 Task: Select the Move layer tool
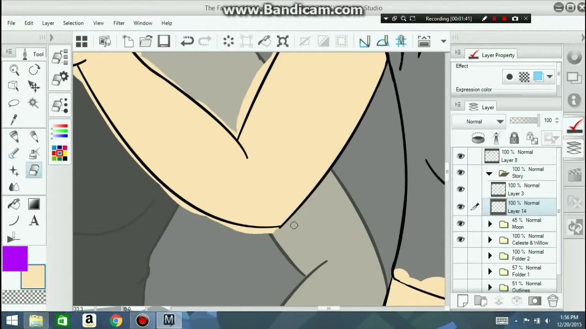34,86
